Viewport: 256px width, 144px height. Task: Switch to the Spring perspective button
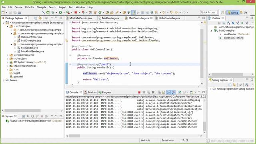tap(233, 12)
